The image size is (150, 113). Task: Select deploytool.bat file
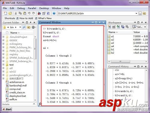(18, 96)
